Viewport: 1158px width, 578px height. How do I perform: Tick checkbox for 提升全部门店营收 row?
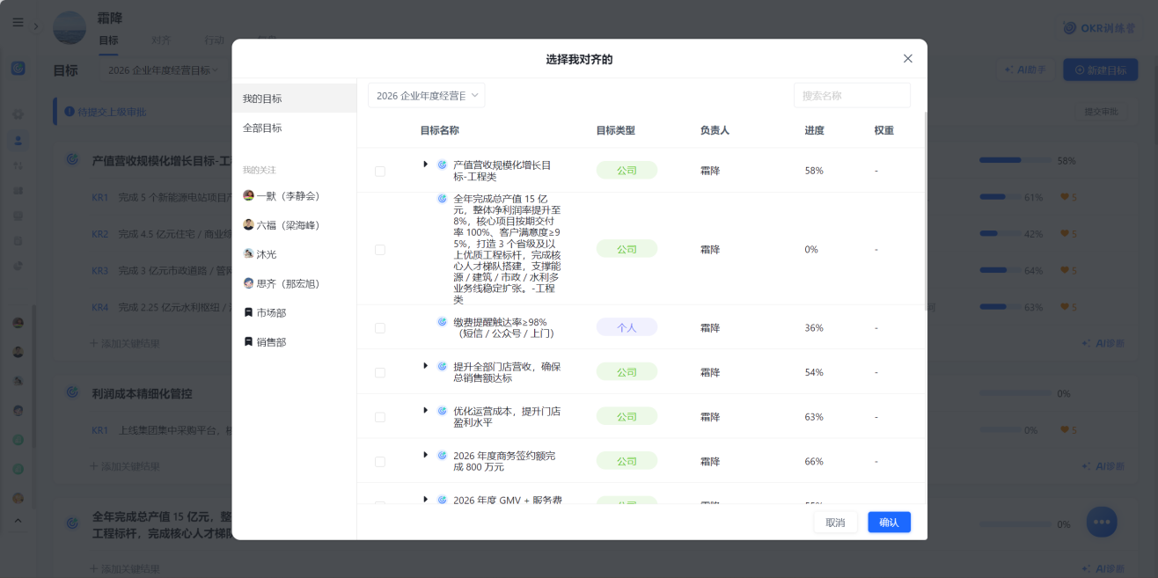[380, 373]
